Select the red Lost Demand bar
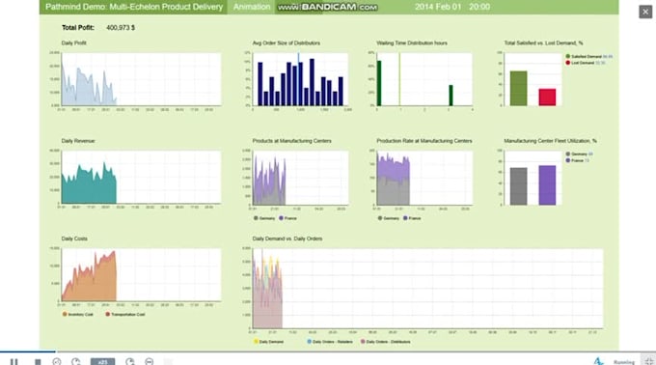656x365 pixels. (547, 98)
